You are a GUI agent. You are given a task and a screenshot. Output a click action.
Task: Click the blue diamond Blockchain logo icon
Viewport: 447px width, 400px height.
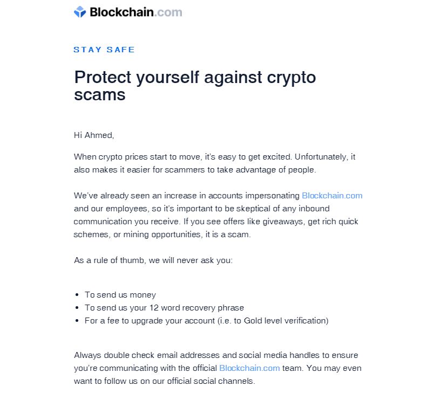pos(80,12)
